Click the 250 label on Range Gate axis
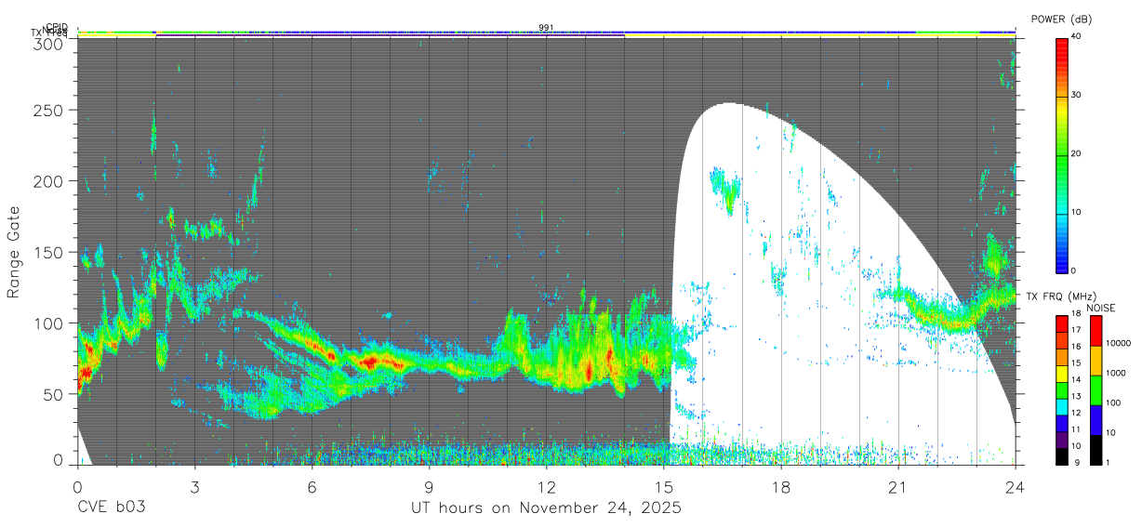Image resolution: width=1142 pixels, height=527 pixels. click(x=48, y=110)
